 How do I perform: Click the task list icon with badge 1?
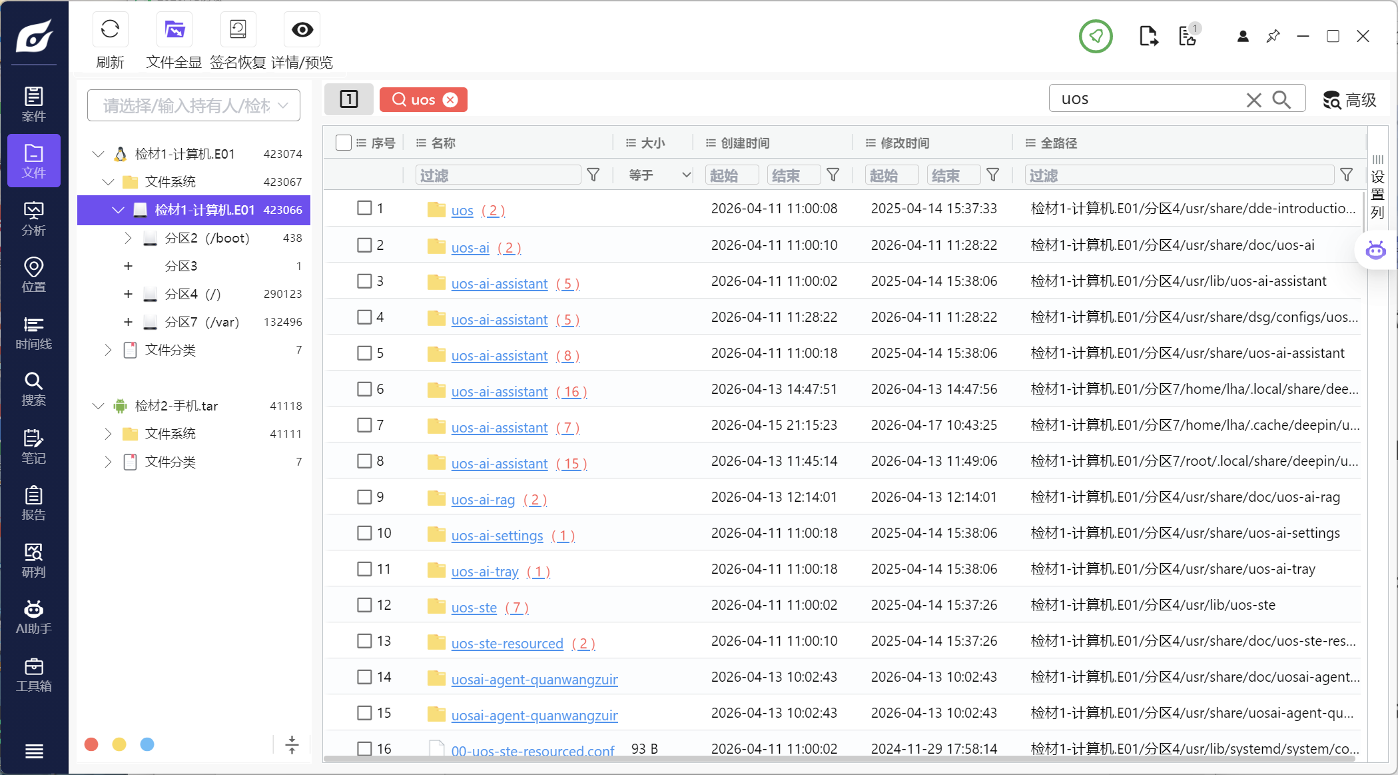click(1189, 36)
